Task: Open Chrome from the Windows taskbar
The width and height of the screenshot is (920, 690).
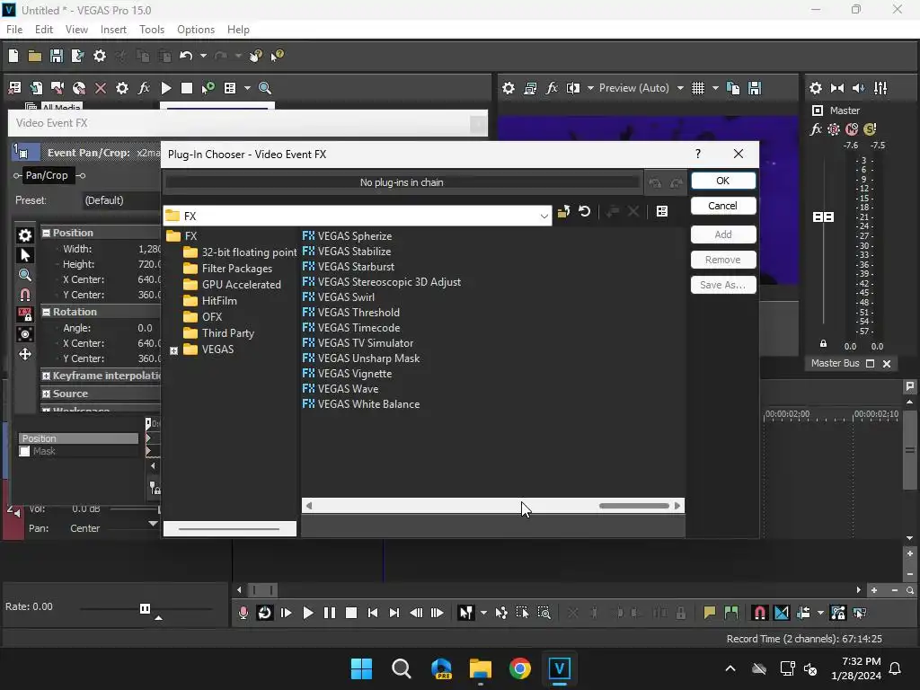Action: pyautogui.click(x=520, y=668)
